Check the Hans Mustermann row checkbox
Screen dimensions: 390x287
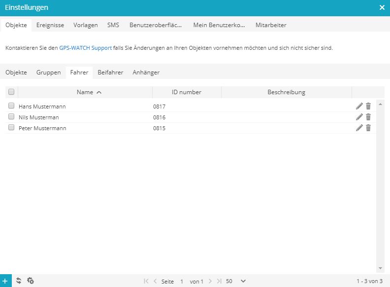pos(11,106)
